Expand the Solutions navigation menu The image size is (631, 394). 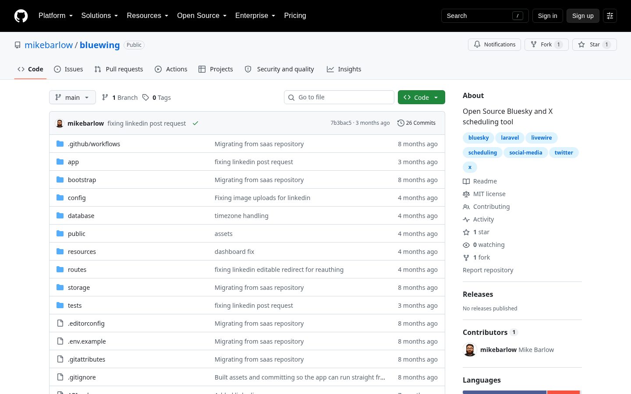click(99, 16)
